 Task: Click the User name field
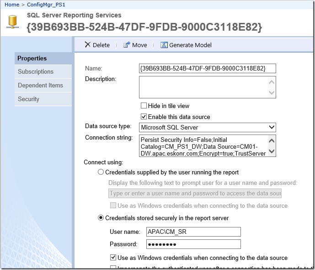(x=193, y=232)
